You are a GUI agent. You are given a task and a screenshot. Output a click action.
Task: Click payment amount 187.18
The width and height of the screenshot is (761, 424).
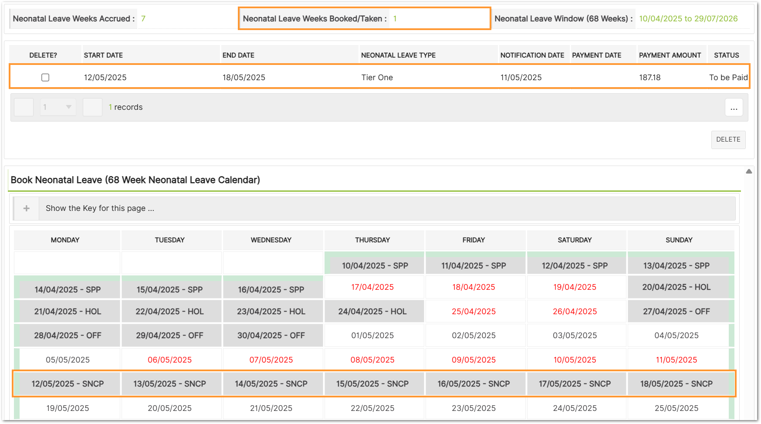pos(650,78)
